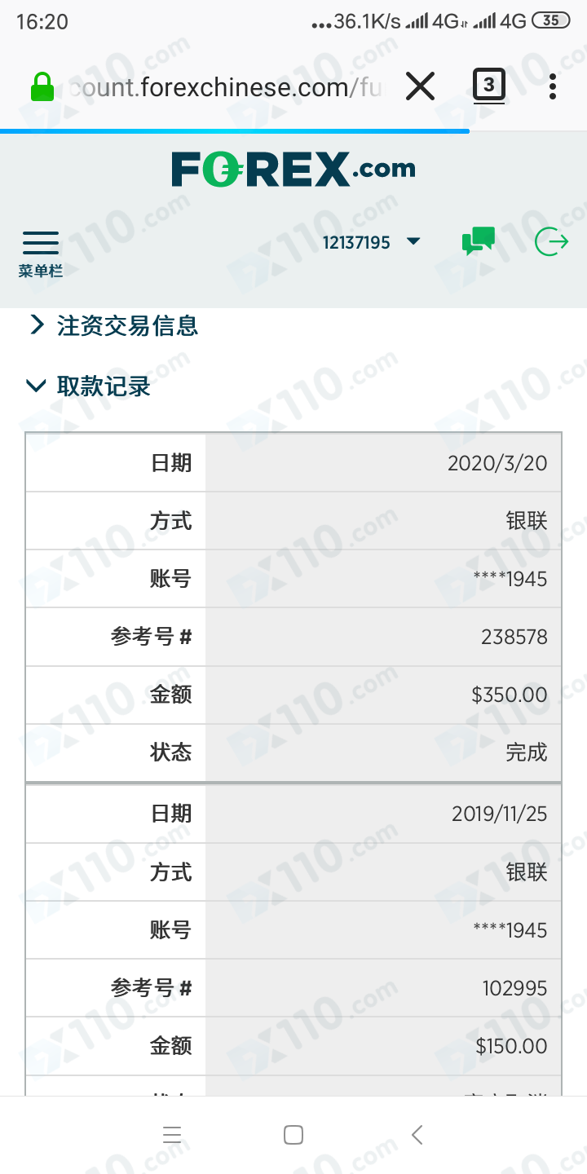Tap the 2019/11/25 date row

[293, 814]
